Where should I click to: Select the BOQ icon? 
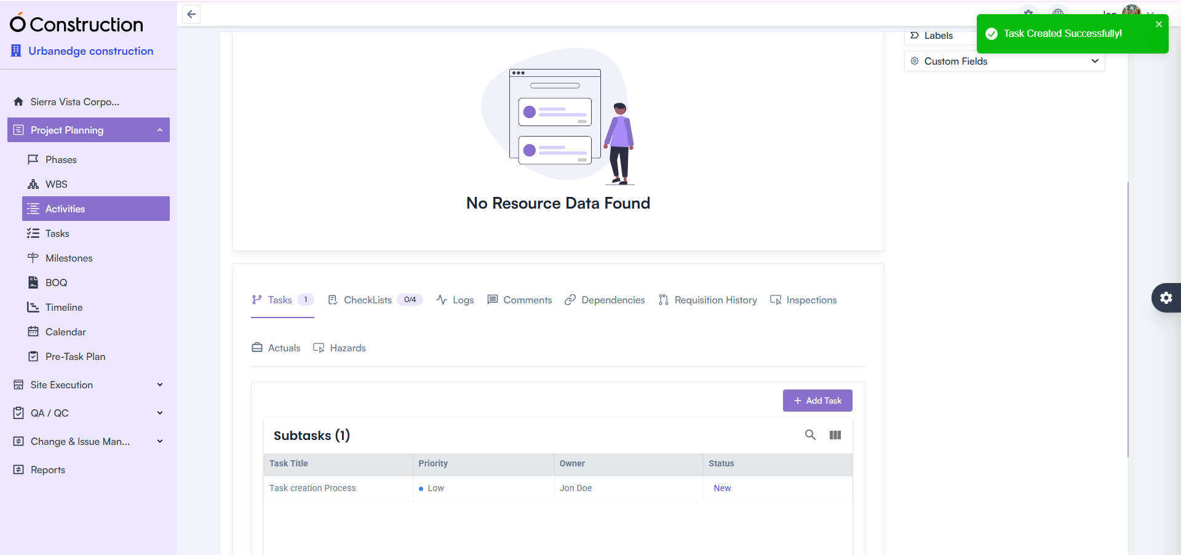click(x=34, y=282)
